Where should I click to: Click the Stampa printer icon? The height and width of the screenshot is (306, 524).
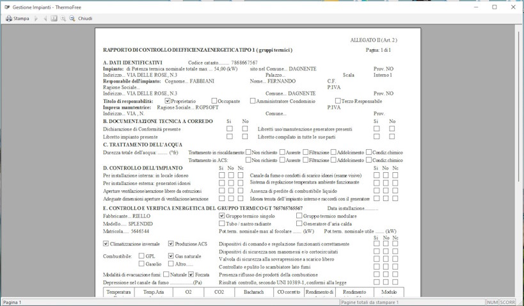pos(9,19)
